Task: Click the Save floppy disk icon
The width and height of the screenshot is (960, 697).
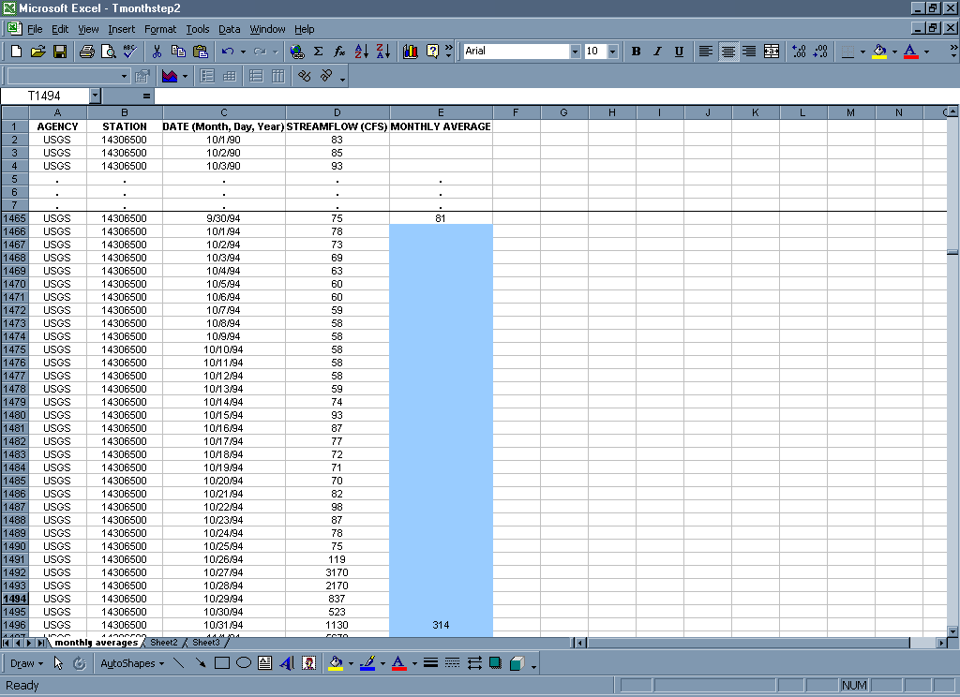Action: [x=59, y=52]
